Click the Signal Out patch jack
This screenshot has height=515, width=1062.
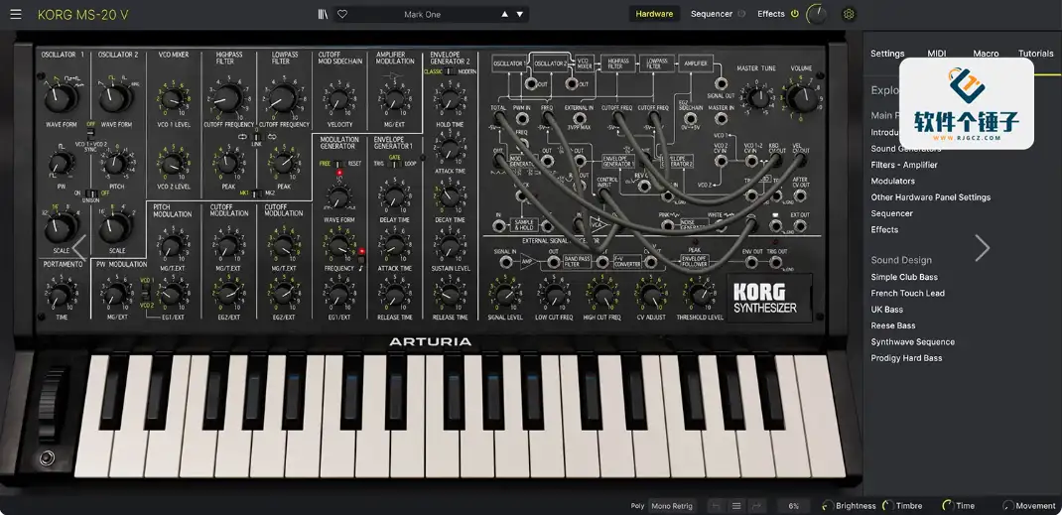coord(721,84)
